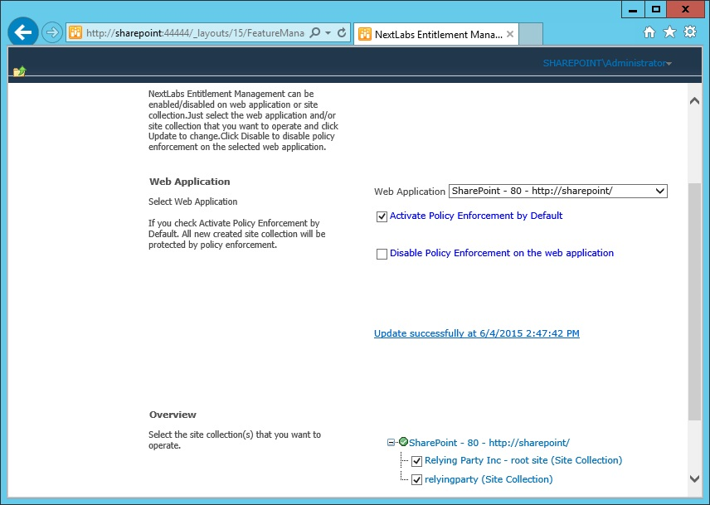Open relyingparty (Site Collection) link
Image resolution: width=710 pixels, height=505 pixels.
[x=489, y=479]
